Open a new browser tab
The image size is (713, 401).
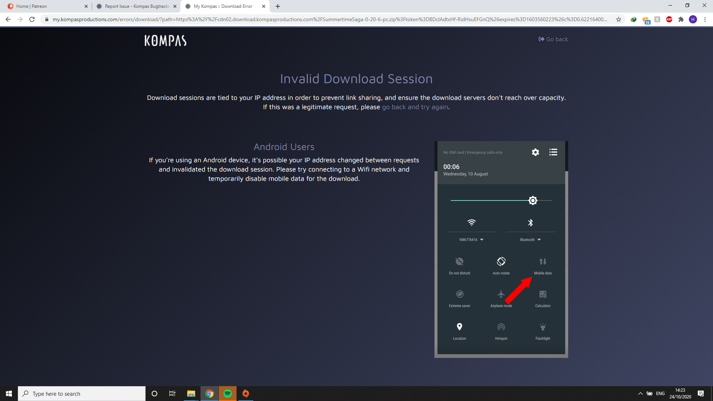pos(278,6)
